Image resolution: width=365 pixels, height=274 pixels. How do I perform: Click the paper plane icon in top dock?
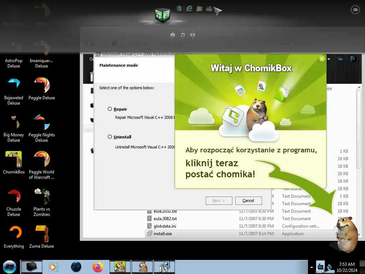(218, 11)
